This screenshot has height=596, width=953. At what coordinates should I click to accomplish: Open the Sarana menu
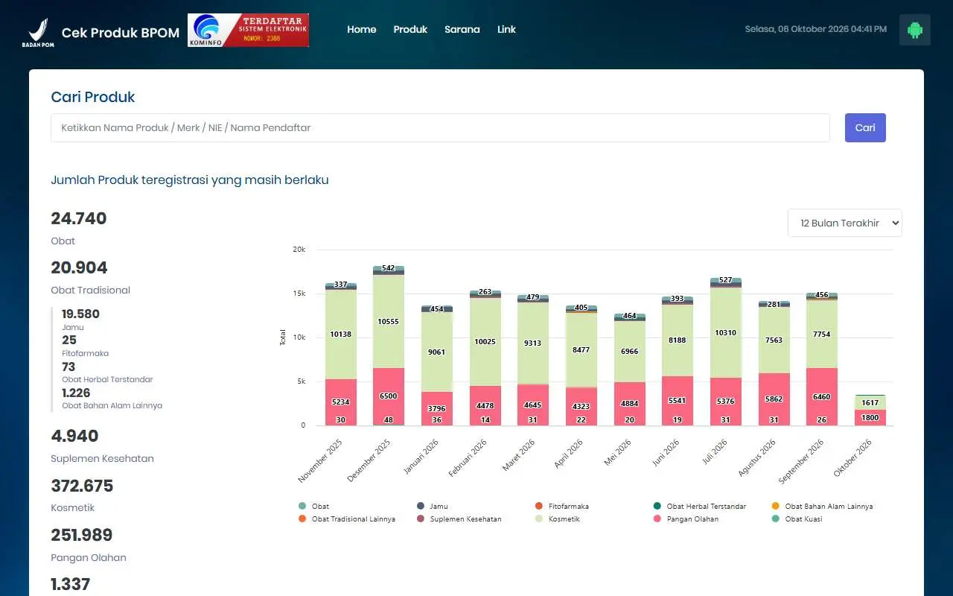tap(462, 30)
